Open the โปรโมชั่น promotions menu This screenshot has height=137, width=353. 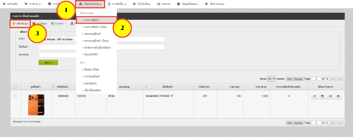[141, 4]
